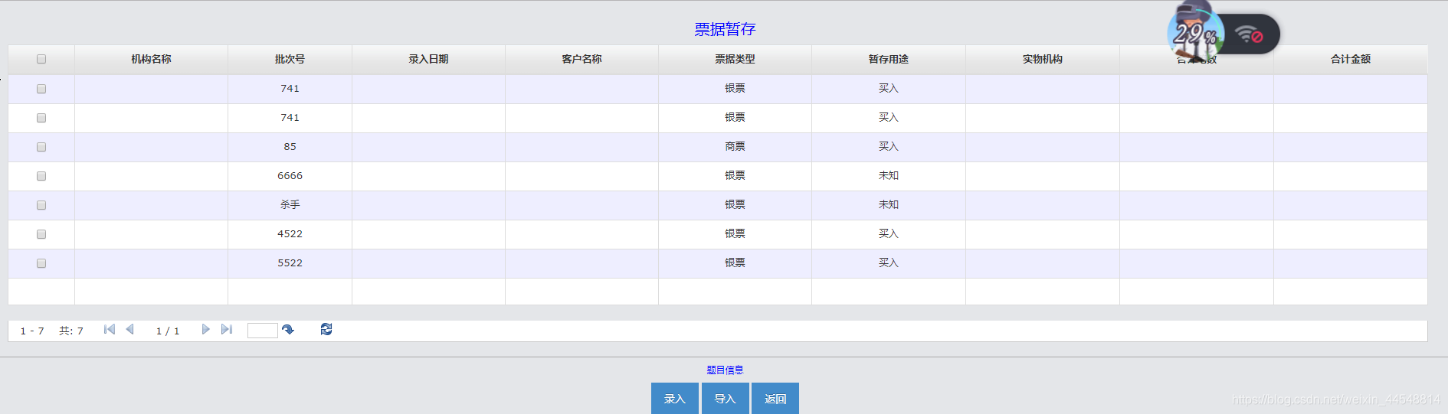Click the batch number cell 5522
The height and width of the screenshot is (414, 1448).
[x=290, y=263]
